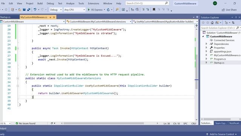This screenshot has width=241, height=136.
Task: Click the magnifier icon in the top search box
Action: (x=166, y=3)
